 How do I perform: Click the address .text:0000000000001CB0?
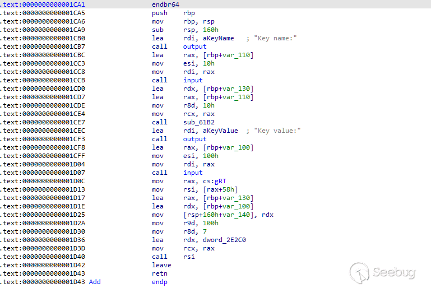tap(43, 38)
